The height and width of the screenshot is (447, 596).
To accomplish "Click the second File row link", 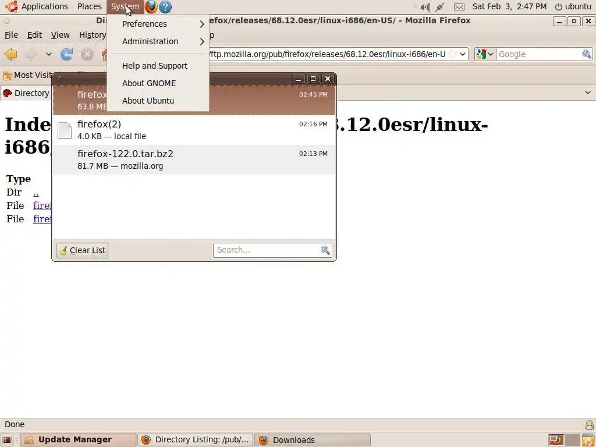I will tap(42, 219).
